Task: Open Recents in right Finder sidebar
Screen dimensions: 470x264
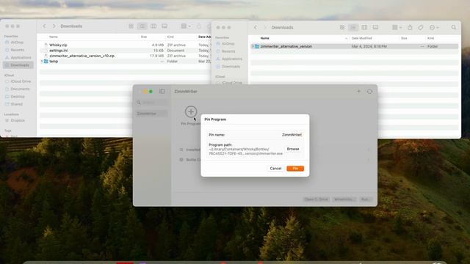Action: point(229,51)
